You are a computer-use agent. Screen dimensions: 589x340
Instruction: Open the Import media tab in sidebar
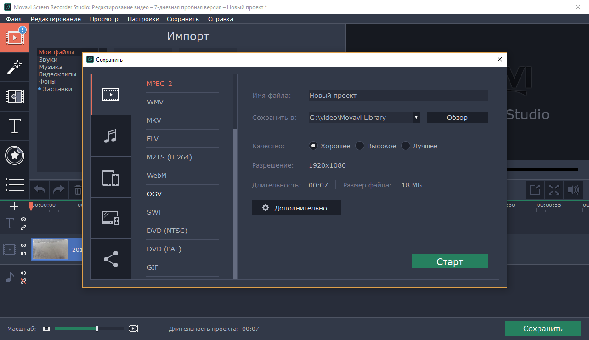(x=15, y=37)
